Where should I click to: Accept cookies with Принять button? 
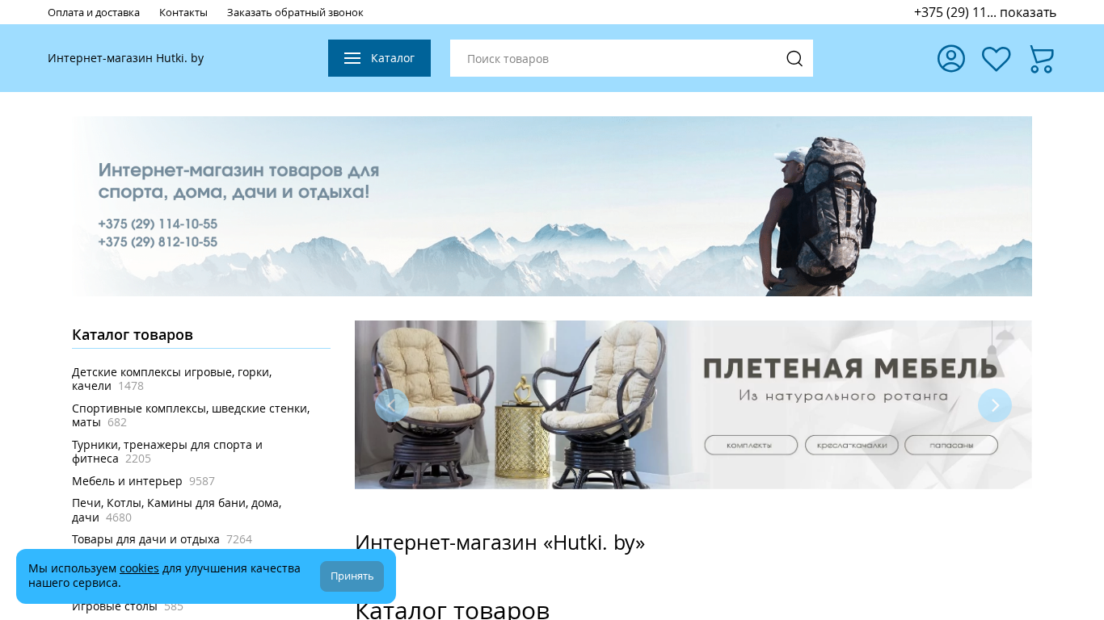point(352,576)
